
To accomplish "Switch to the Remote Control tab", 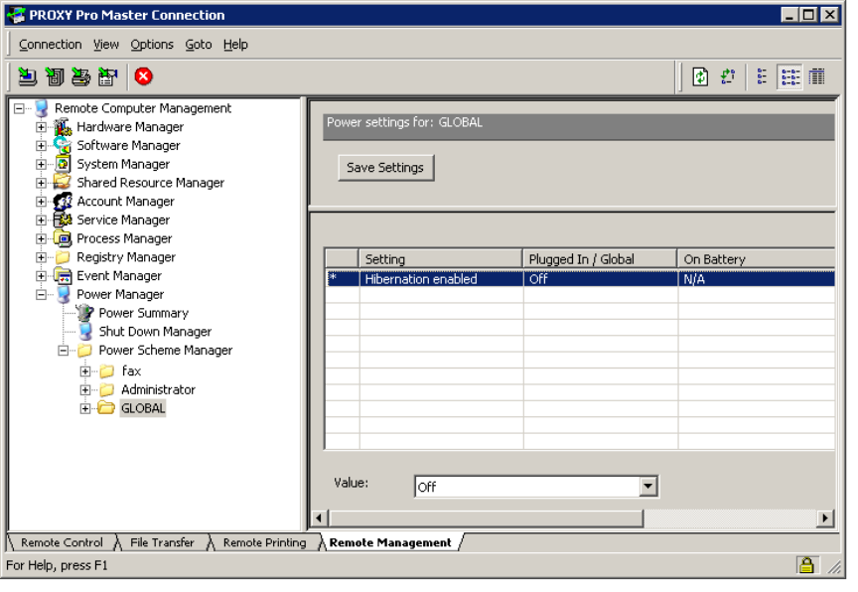I will tap(62, 542).
